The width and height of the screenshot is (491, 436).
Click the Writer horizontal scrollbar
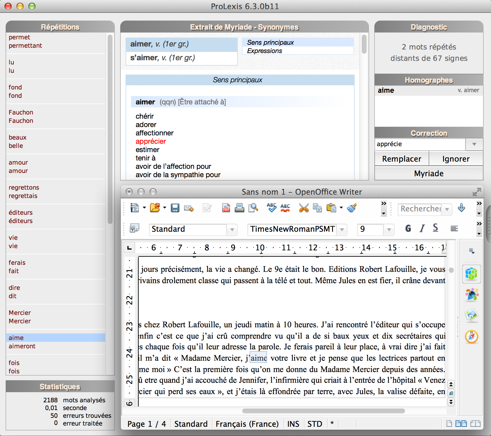[x=323, y=411]
